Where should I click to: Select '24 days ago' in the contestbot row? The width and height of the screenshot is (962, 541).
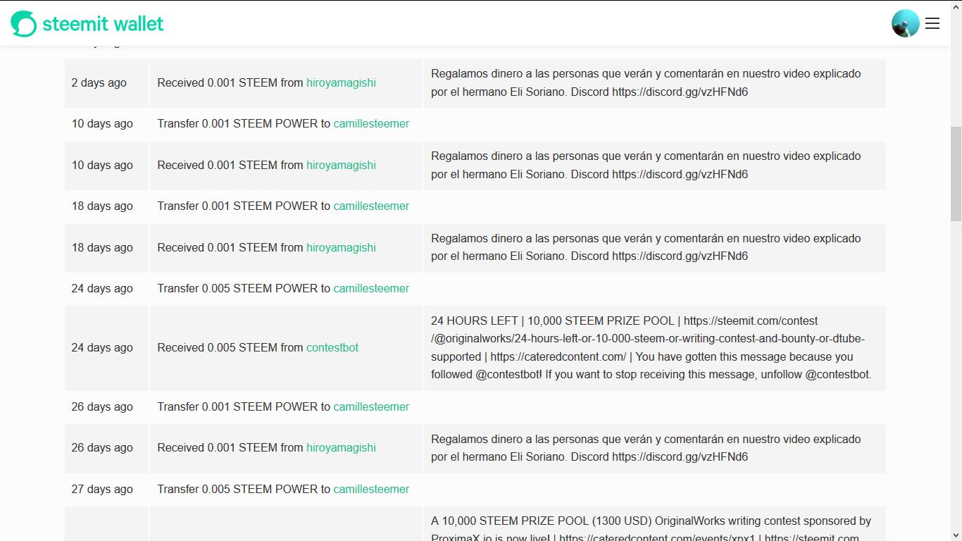point(102,347)
